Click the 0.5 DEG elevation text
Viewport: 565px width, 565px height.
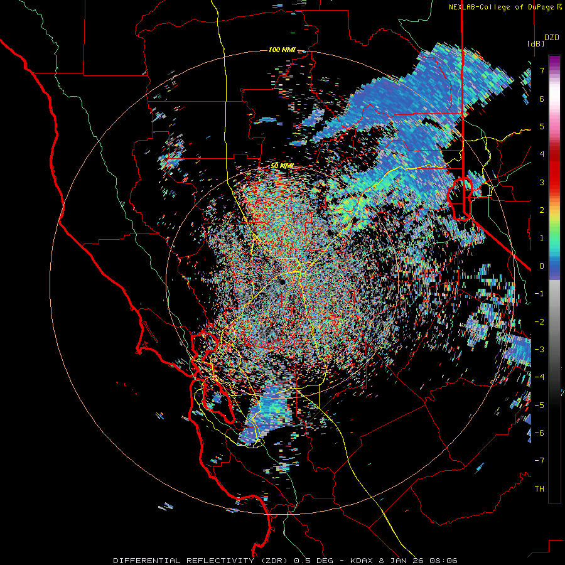[x=315, y=561]
